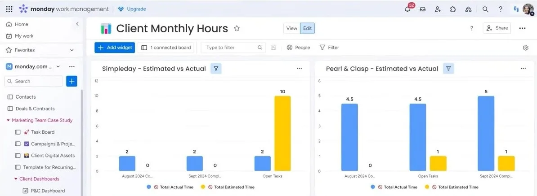
Task: Open Simpleday widget three-dot menu
Action: [x=300, y=68]
